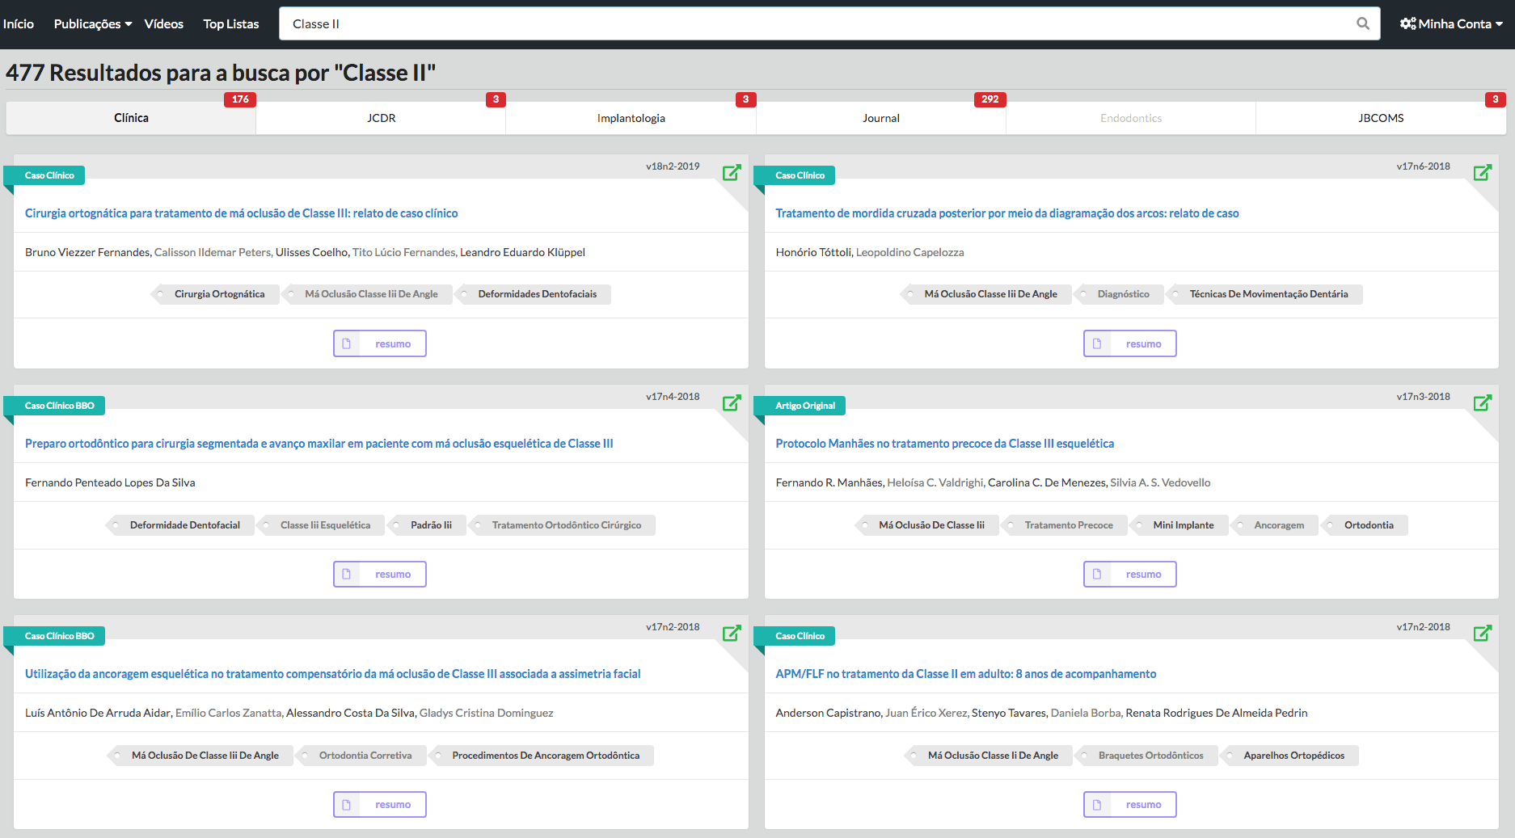Open the Implantologia tab
1515x838 pixels.
click(x=631, y=118)
